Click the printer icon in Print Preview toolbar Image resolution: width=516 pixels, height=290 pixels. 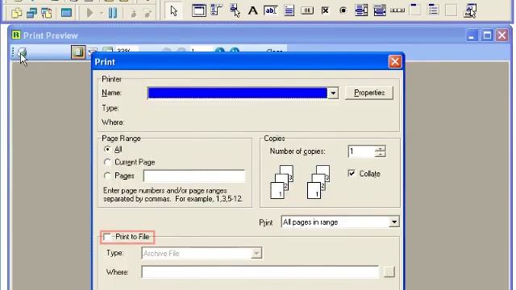tap(22, 52)
